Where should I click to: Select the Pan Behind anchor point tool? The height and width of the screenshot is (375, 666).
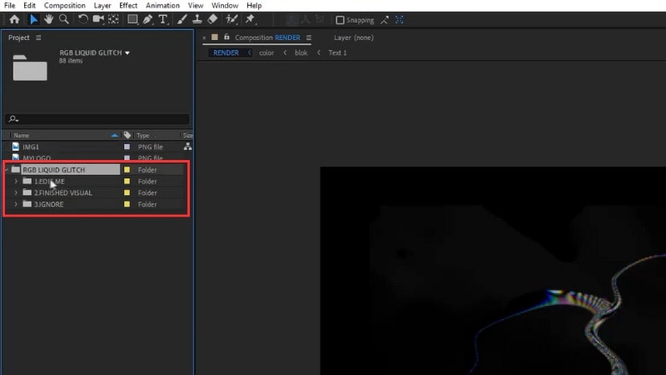click(113, 19)
